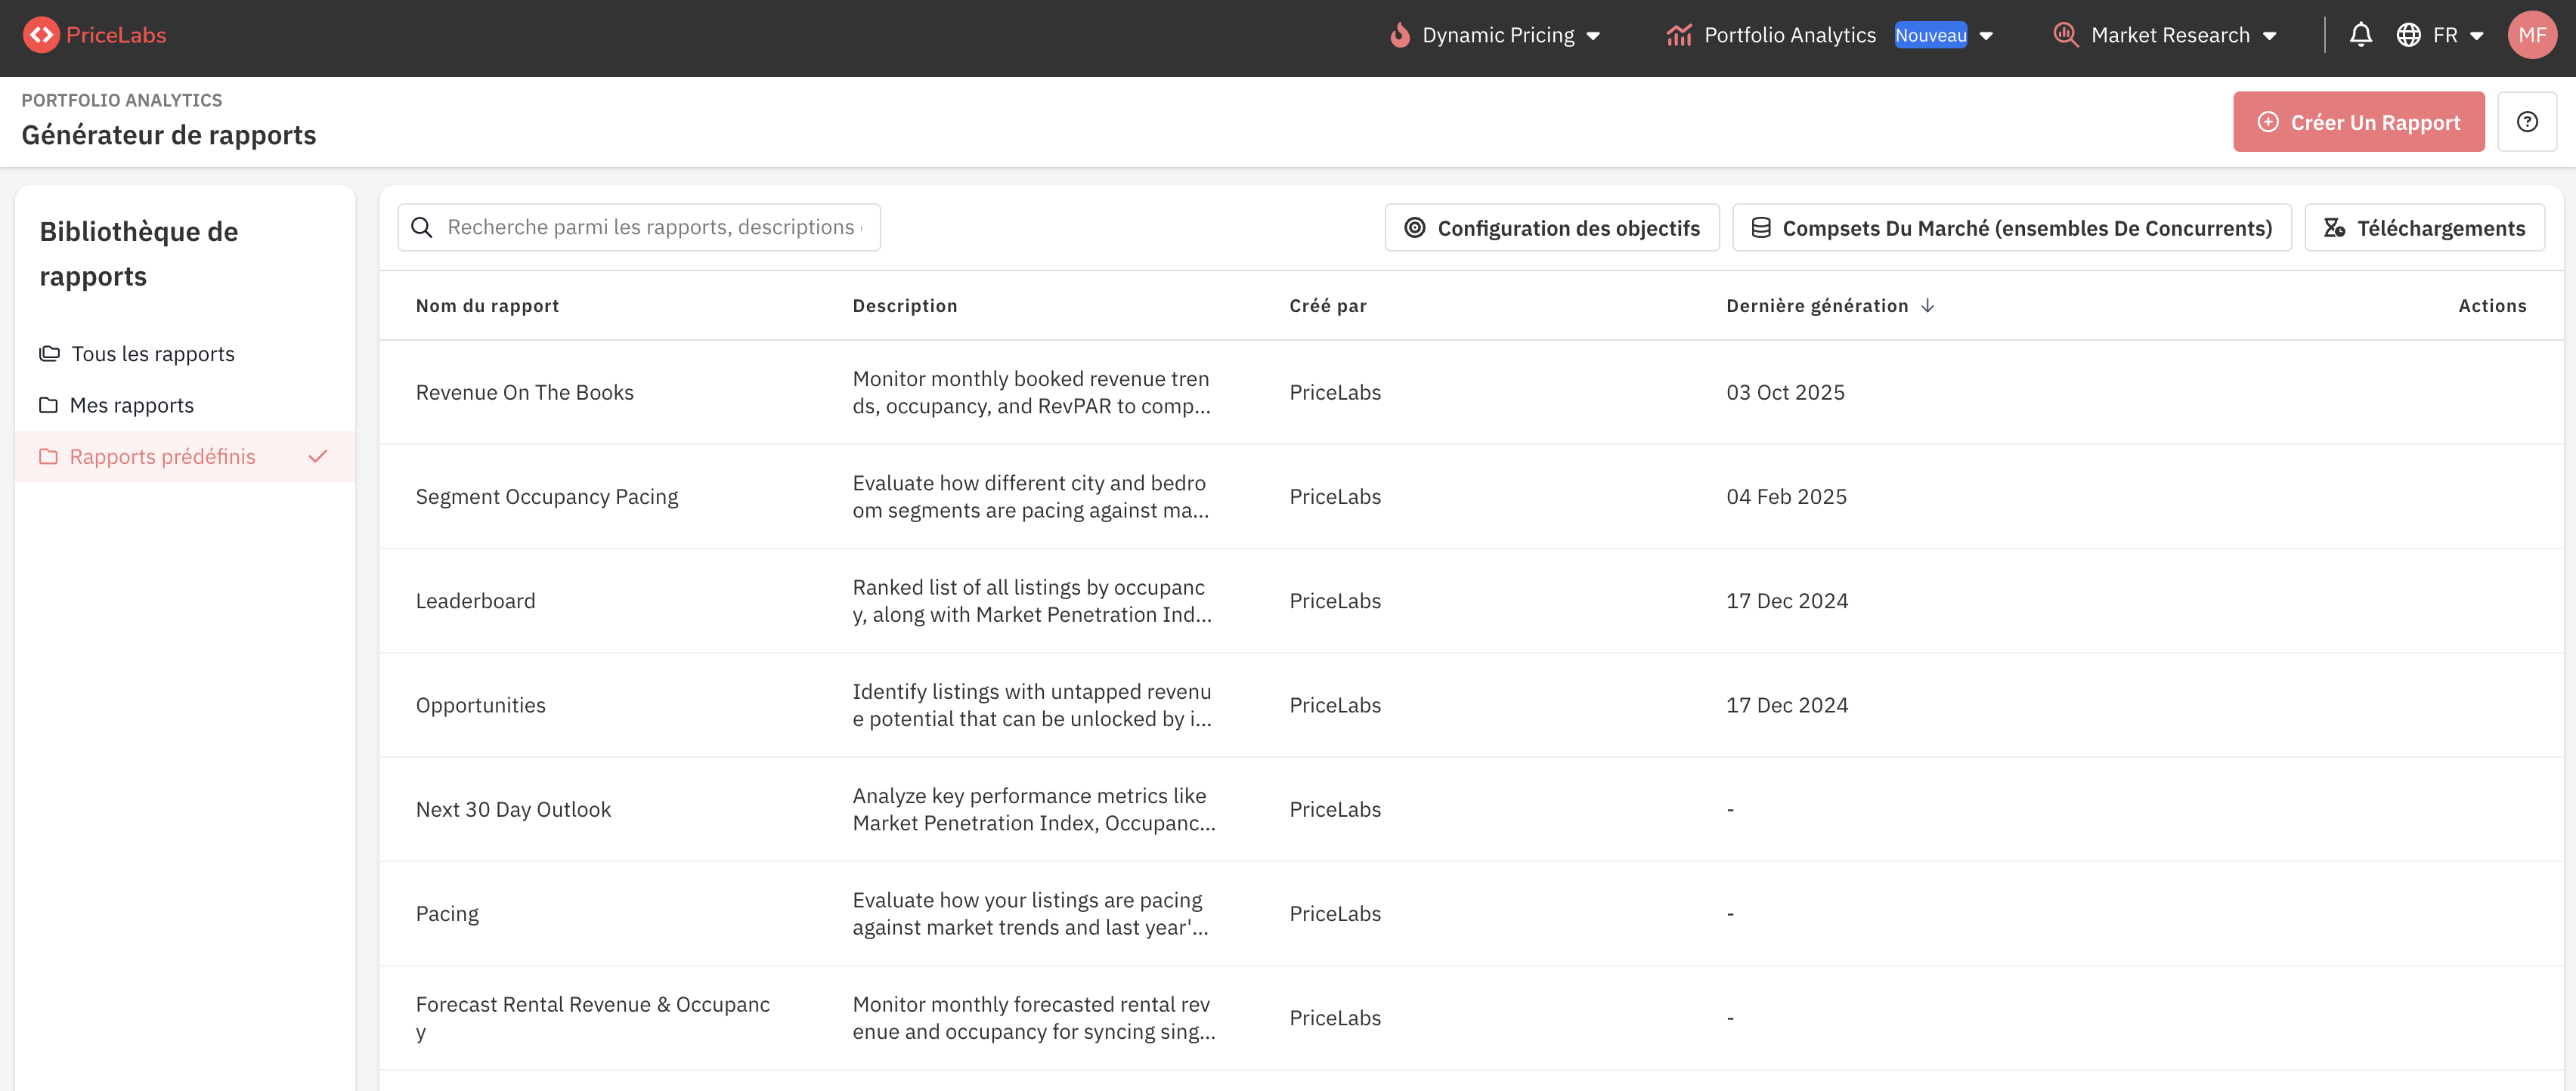Click the search magnifier icon
This screenshot has width=2576, height=1091.
click(x=422, y=228)
